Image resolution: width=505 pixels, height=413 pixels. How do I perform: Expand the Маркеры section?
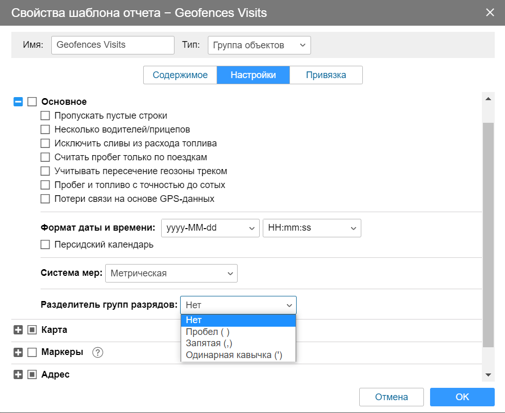coord(18,352)
